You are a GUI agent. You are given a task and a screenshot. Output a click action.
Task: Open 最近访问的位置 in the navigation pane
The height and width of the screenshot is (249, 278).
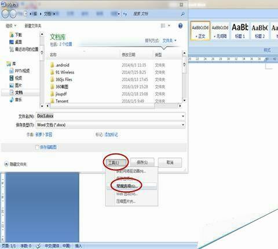click(27, 49)
